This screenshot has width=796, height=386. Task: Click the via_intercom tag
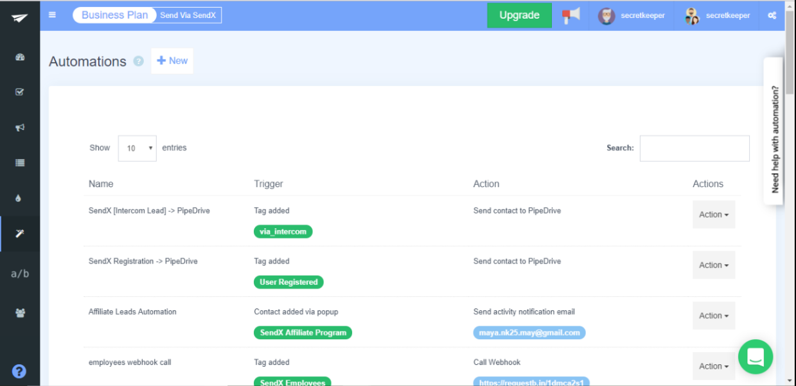click(283, 231)
